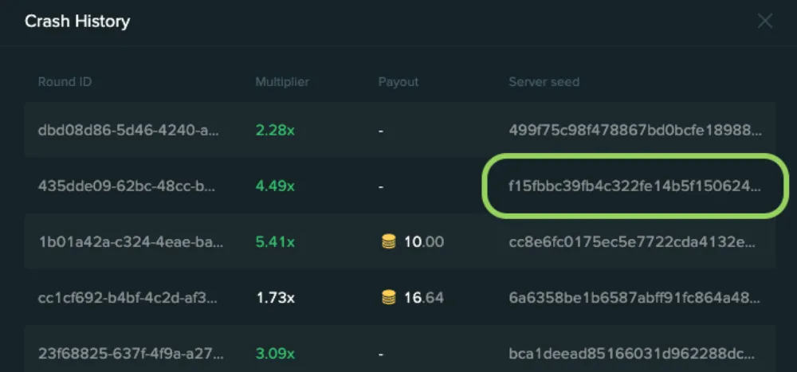Open round ID 23f68825-637f-4f9a
The image size is (797, 372).
[x=131, y=353]
